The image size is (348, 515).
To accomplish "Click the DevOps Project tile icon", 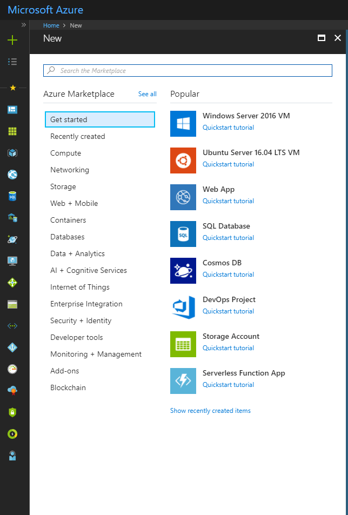I will point(183,307).
